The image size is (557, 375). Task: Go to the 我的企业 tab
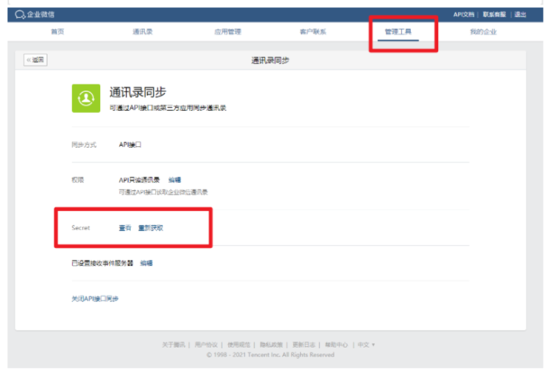click(x=483, y=32)
